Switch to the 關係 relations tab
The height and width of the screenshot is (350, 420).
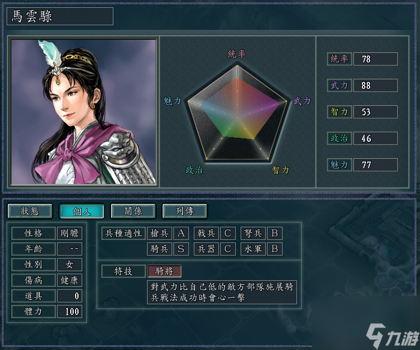coord(133,211)
